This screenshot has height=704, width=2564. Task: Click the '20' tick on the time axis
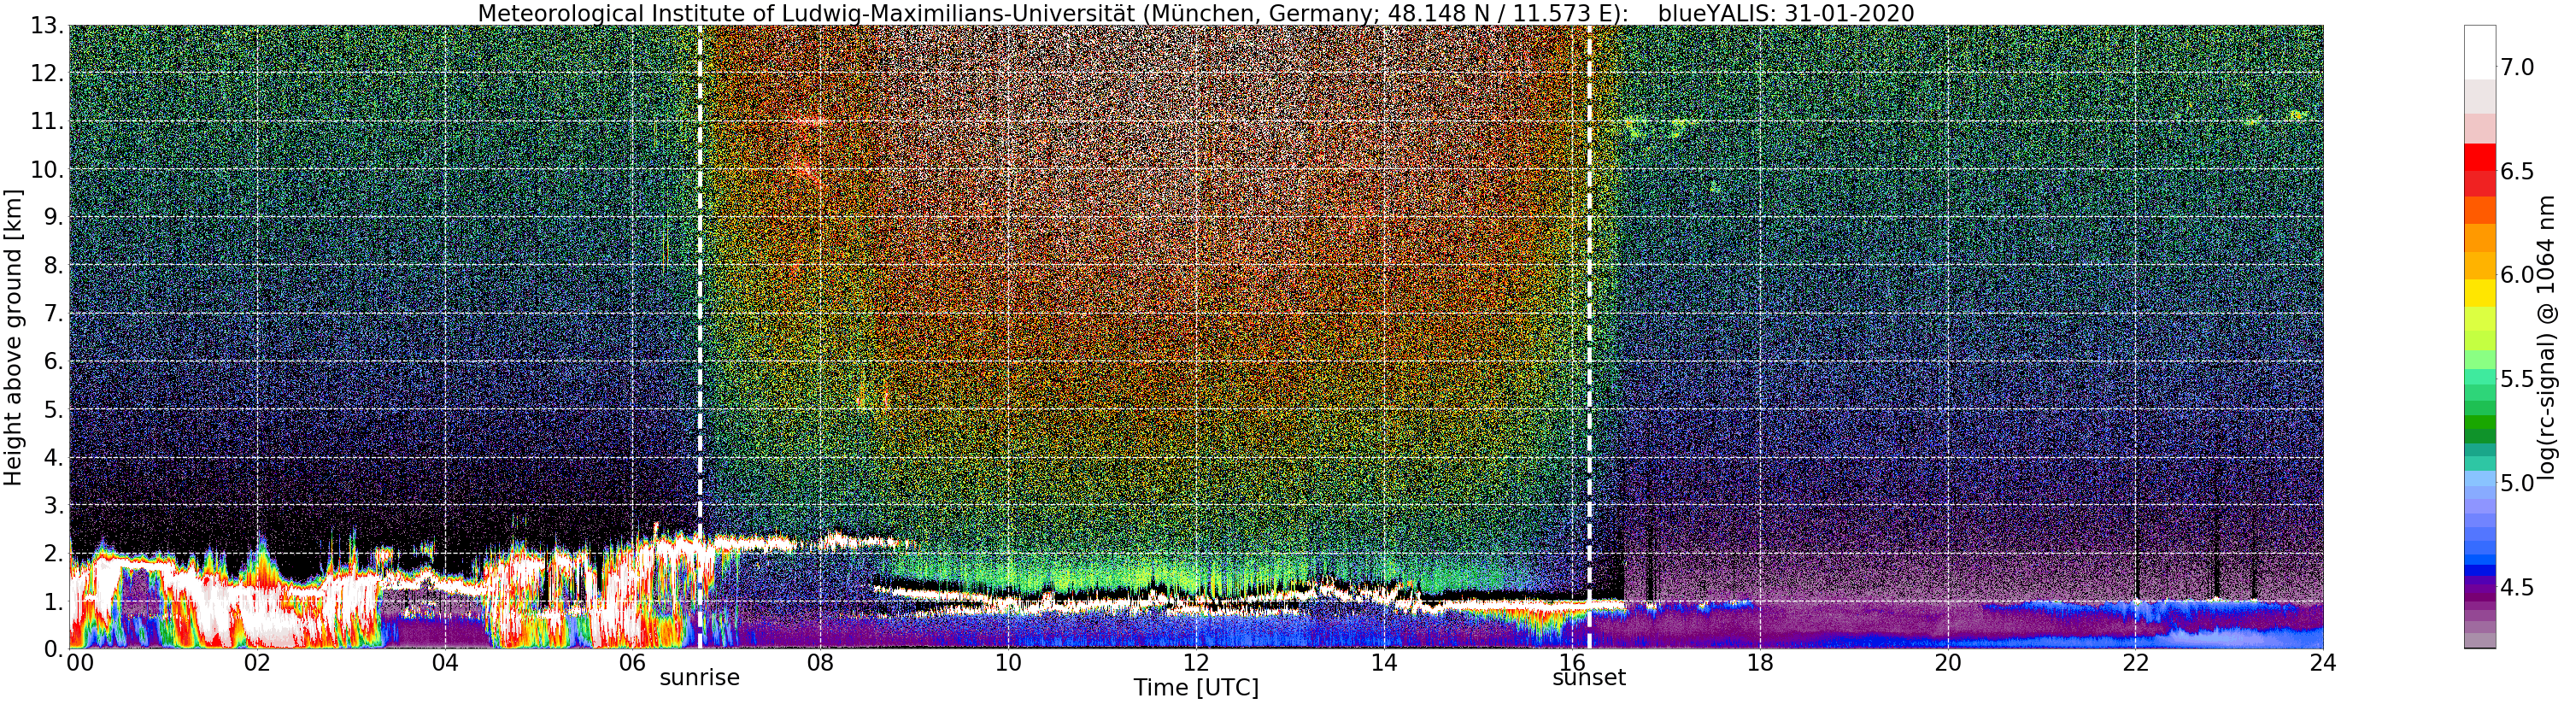pyautogui.click(x=1947, y=662)
